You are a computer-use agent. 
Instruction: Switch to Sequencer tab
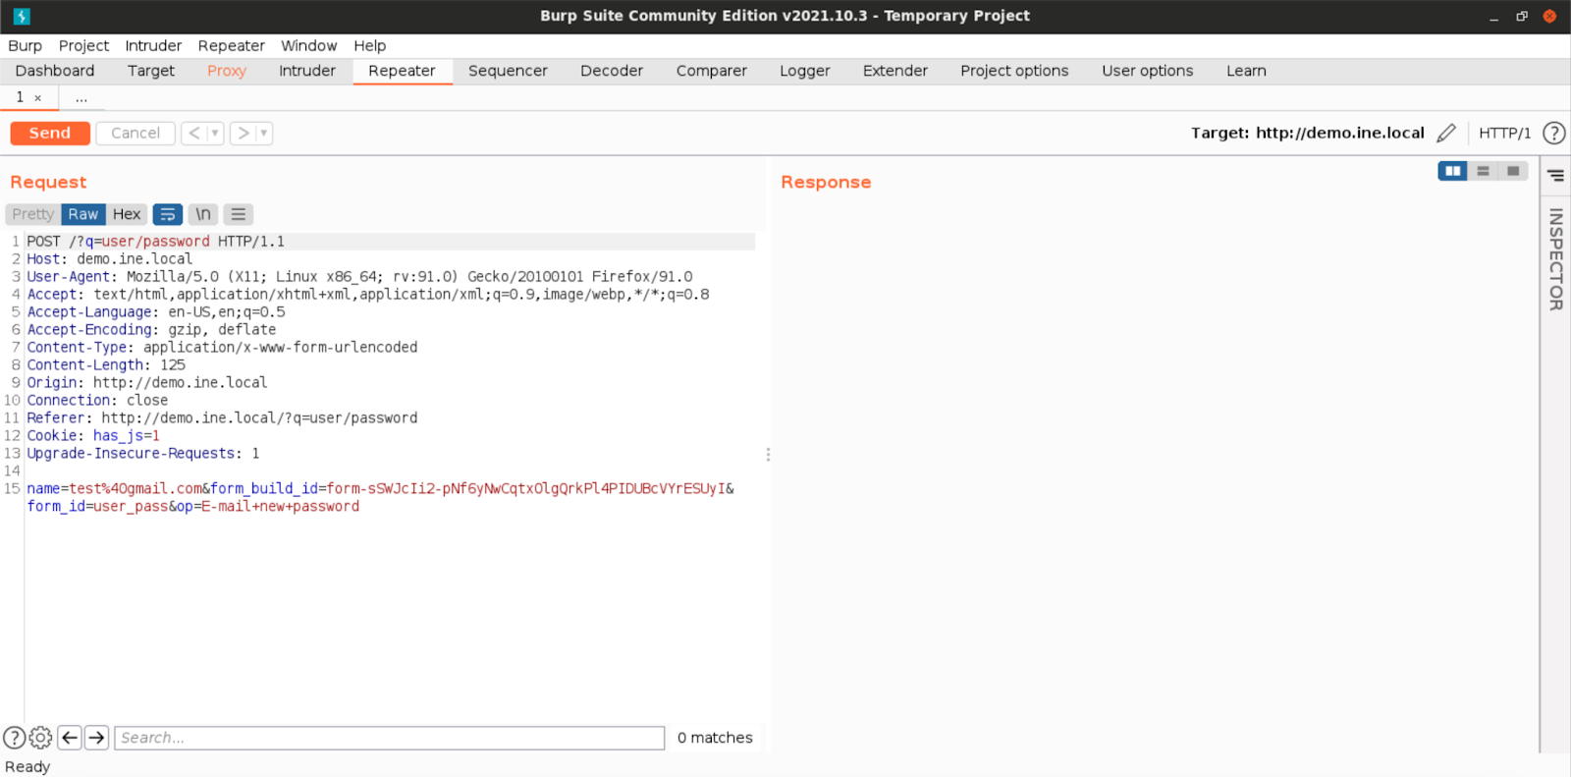coord(508,71)
